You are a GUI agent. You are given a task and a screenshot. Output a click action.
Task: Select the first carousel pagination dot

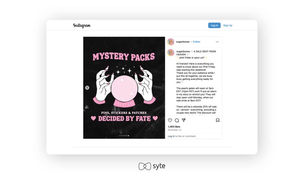point(120,136)
